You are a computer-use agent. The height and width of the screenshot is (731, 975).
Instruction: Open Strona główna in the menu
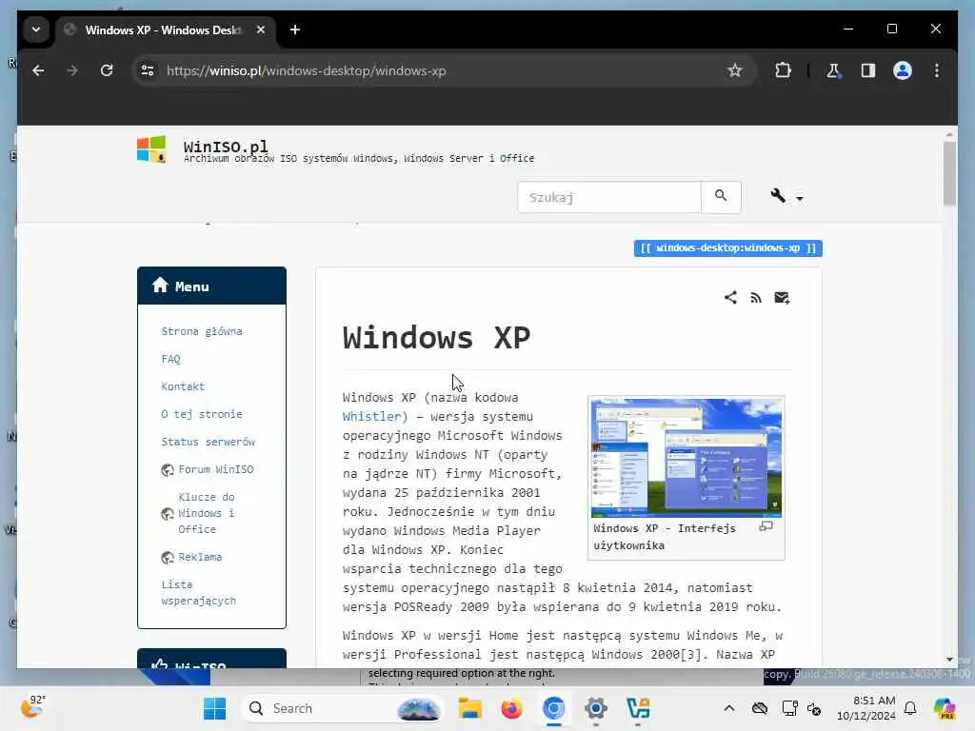(202, 331)
